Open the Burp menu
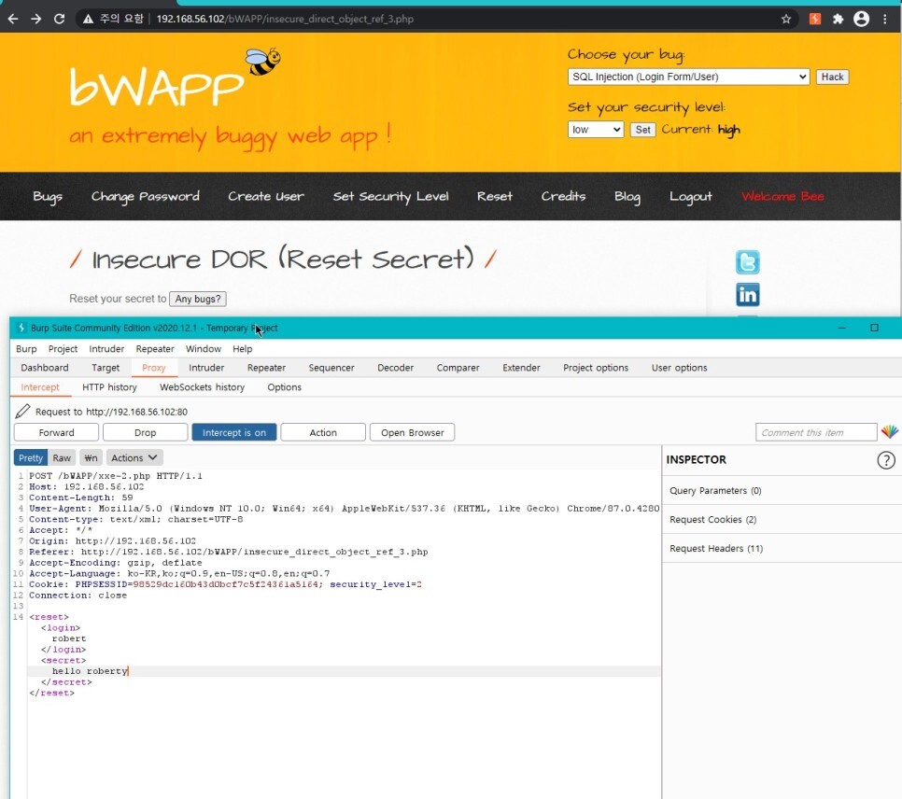 [26, 348]
